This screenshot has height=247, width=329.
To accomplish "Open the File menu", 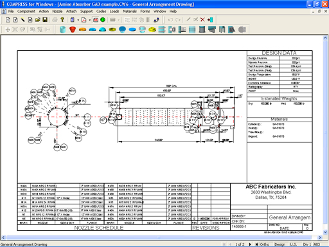I will click(x=11, y=12).
